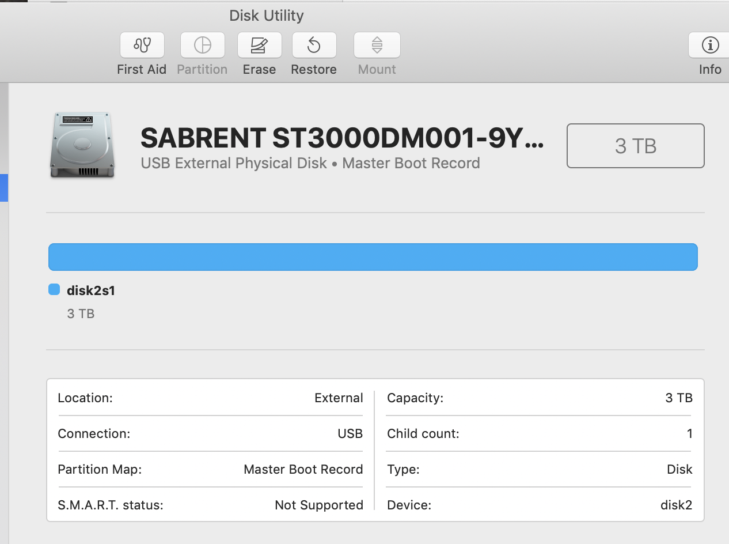
Task: Select the blue partition usage bar
Action: tap(373, 257)
